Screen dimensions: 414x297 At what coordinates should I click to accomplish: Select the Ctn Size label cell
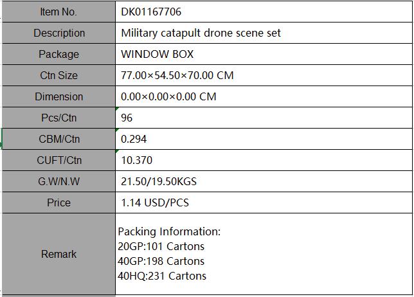59,75
